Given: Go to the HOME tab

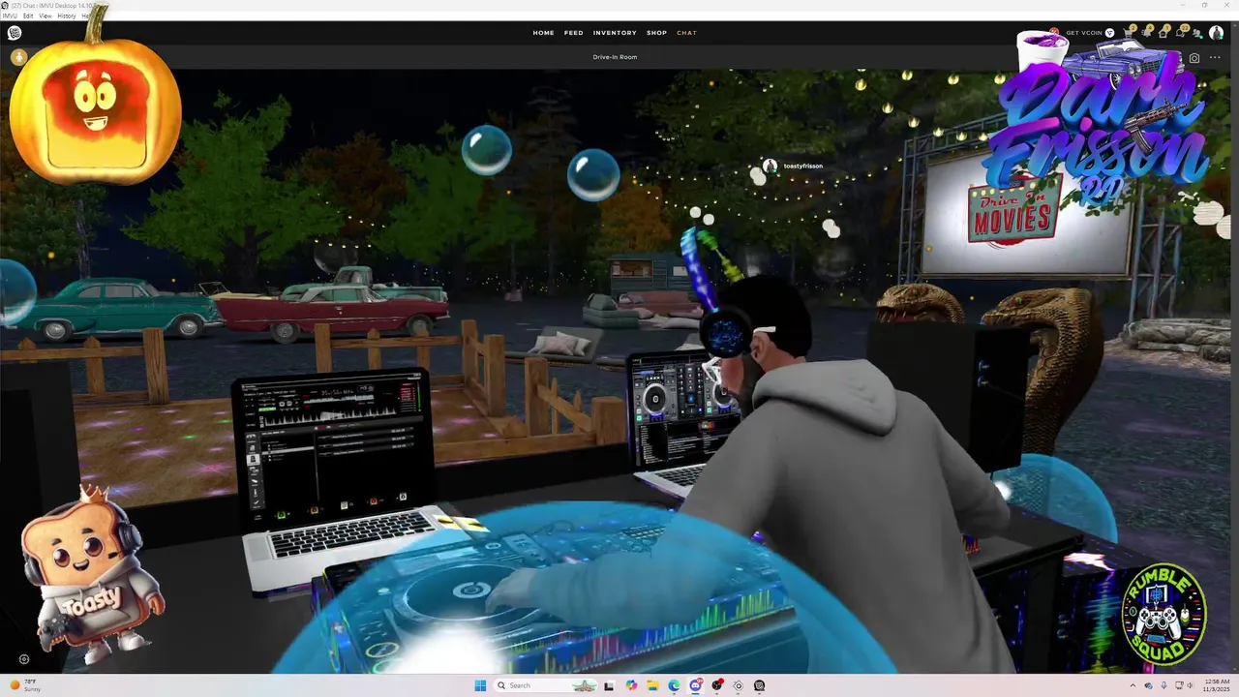Looking at the screenshot, I should [544, 33].
